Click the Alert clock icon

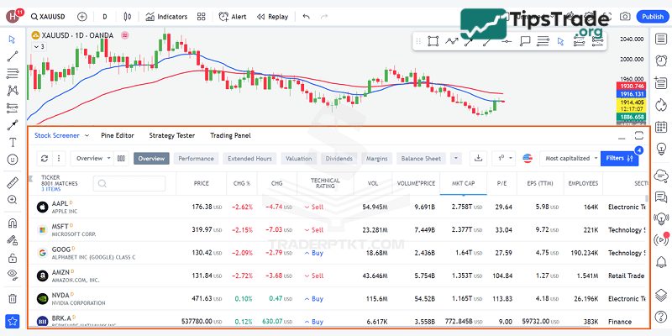(x=232, y=16)
